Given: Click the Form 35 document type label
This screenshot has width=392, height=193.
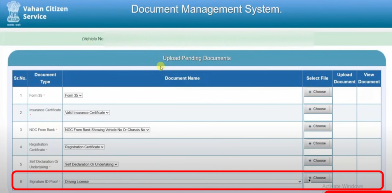Looking at the screenshot, I should [x=36, y=96].
